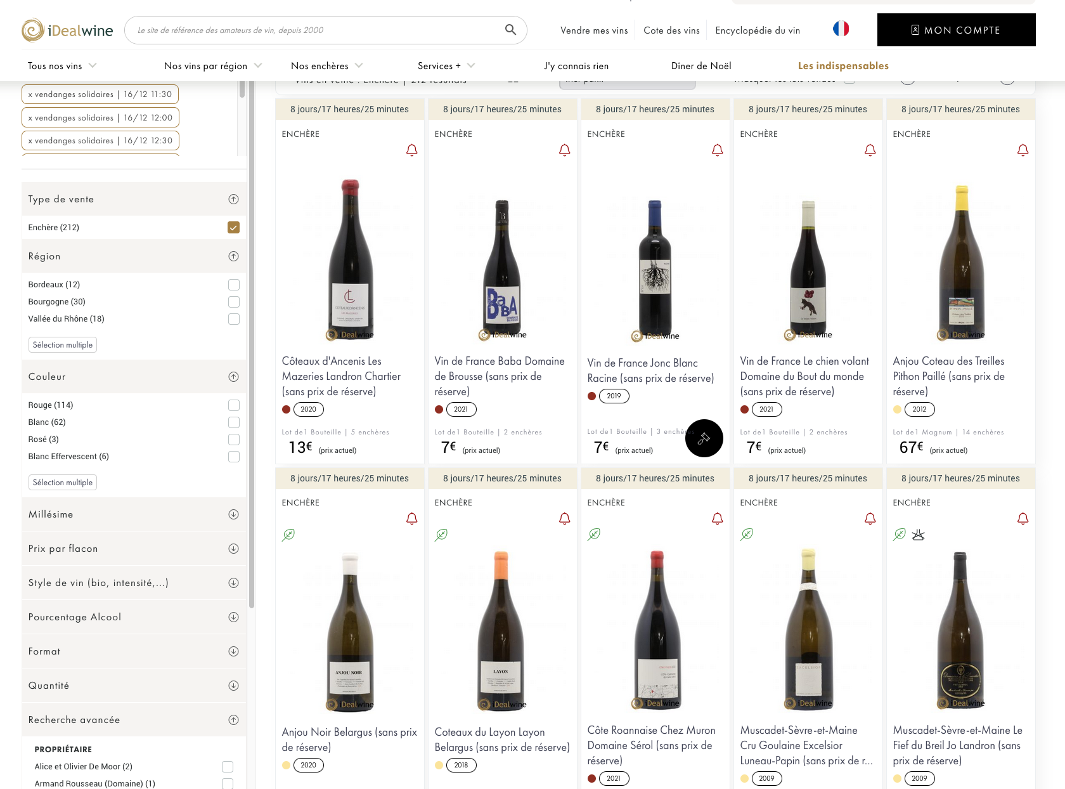Click the search magnifier icon
The width and height of the screenshot is (1065, 789).
[x=510, y=30]
